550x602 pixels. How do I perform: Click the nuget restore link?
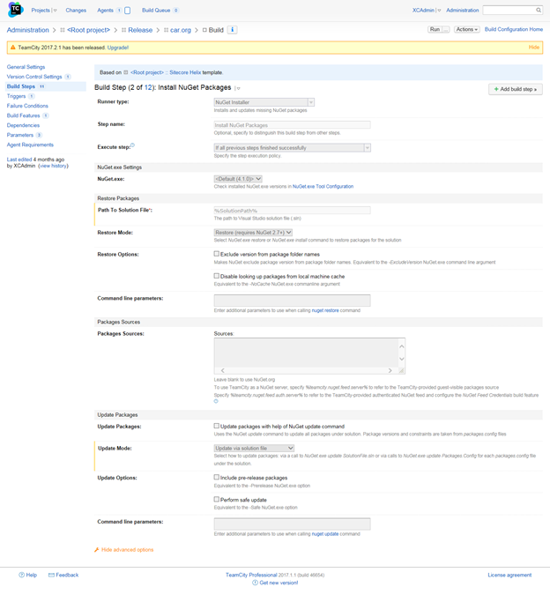325,310
